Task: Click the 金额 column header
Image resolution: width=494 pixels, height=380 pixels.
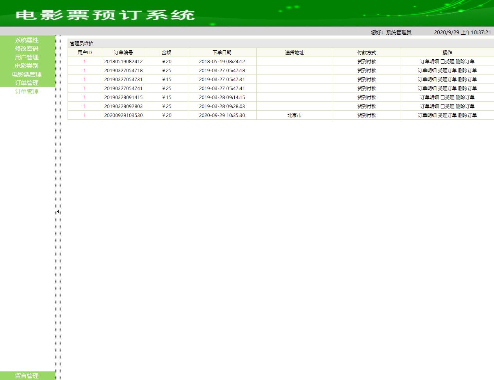Action: pyautogui.click(x=166, y=53)
